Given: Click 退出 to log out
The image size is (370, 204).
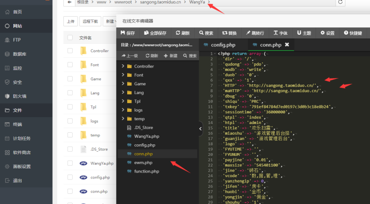Looking at the screenshot, I should 26,180.
